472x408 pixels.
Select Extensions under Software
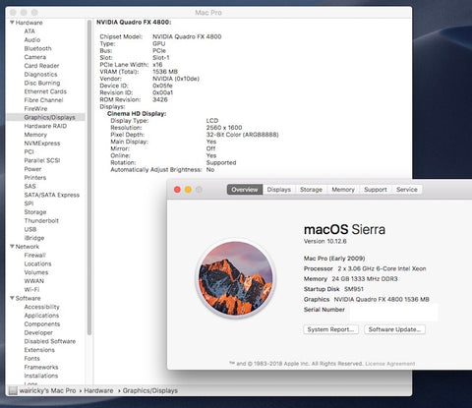pos(39,350)
